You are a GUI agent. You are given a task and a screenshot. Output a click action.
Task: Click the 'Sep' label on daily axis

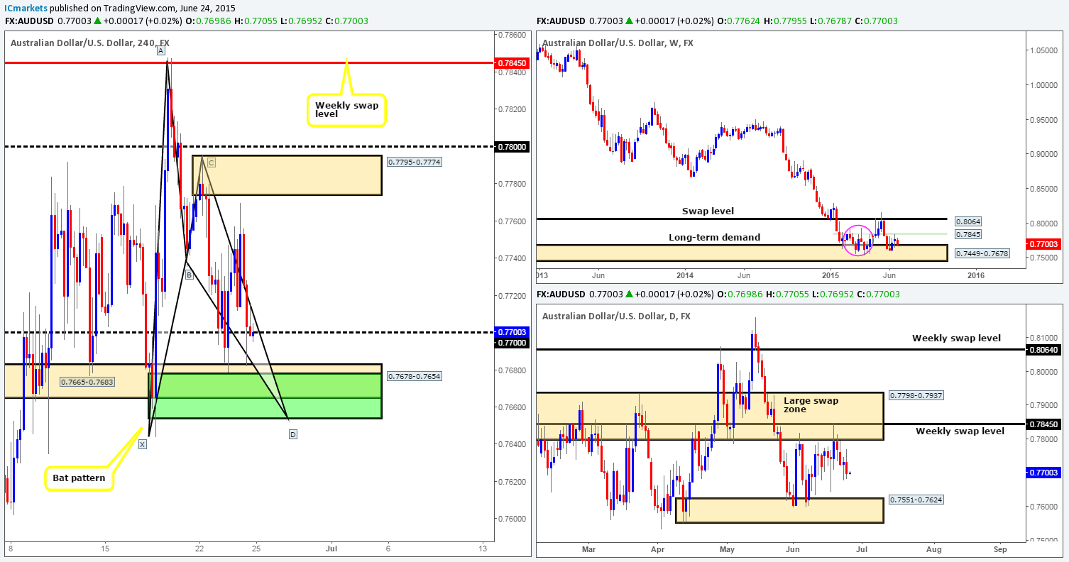(x=1001, y=549)
